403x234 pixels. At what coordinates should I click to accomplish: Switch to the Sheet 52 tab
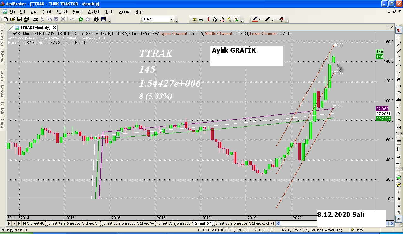pos(110,223)
